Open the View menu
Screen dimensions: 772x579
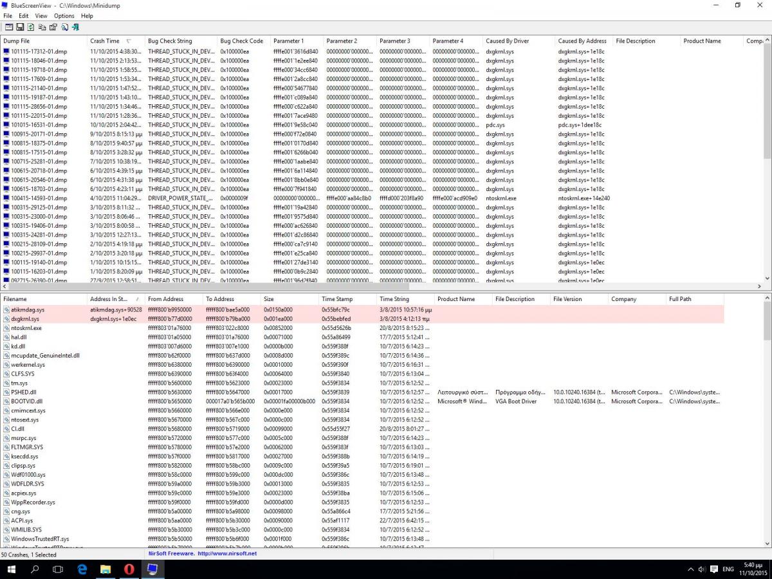pyautogui.click(x=41, y=15)
